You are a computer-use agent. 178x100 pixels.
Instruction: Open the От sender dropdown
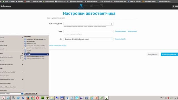point(88,39)
